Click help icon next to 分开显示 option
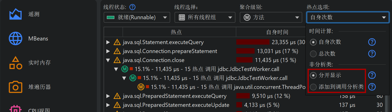Image resolution: width=392 pixels, height=112 pixels. 372,75
